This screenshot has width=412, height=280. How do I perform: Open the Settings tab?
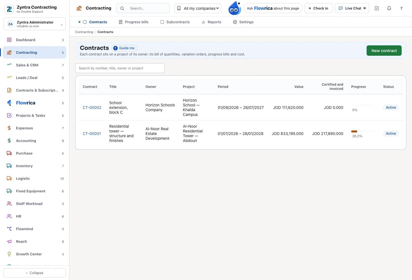click(243, 22)
